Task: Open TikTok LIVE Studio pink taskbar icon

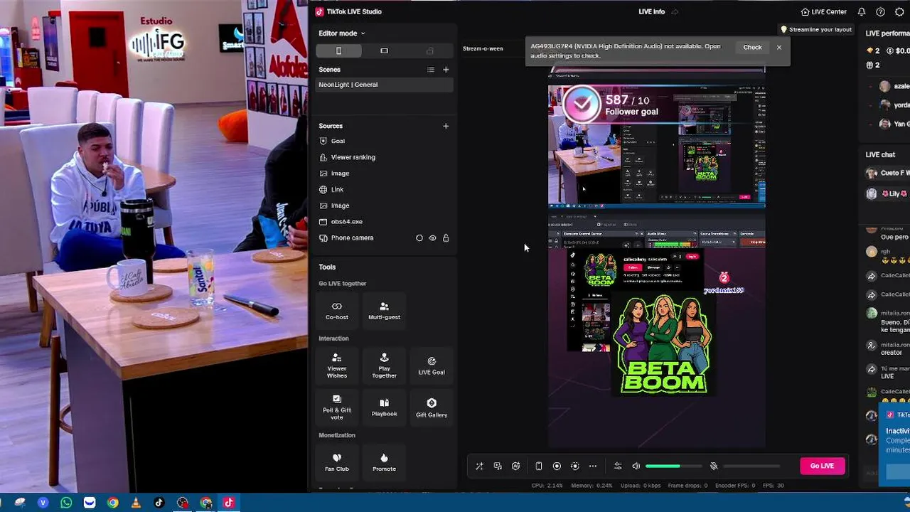Action: click(x=229, y=503)
